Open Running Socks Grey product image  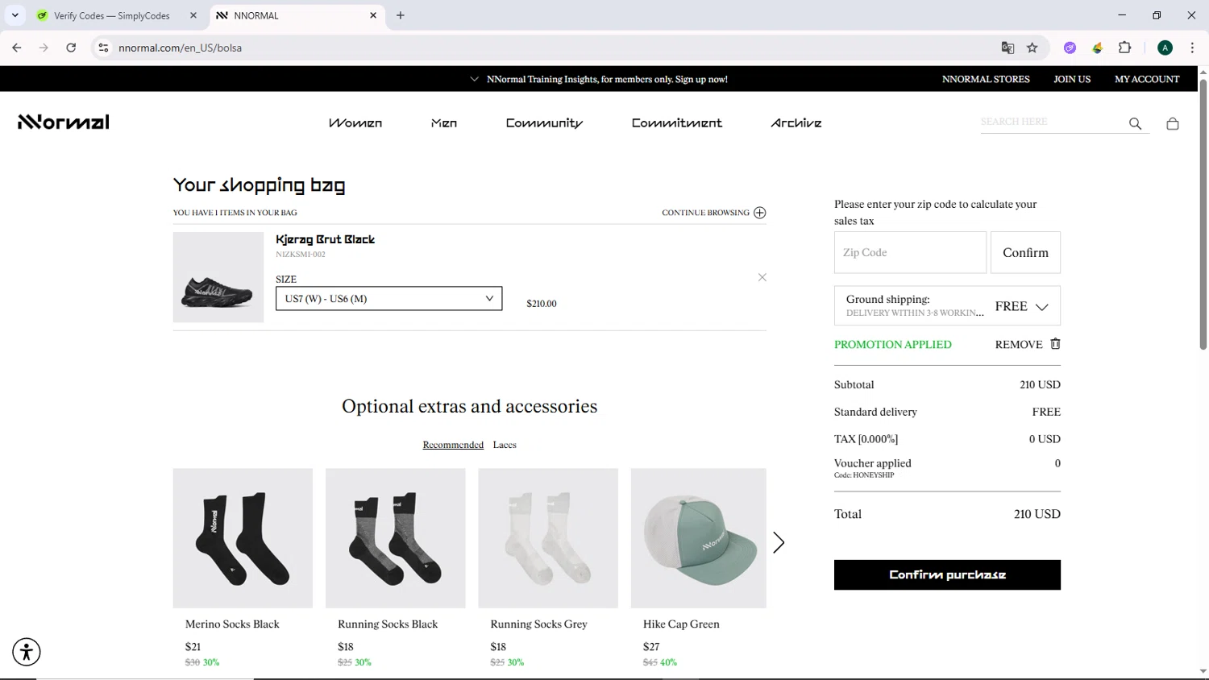pyautogui.click(x=548, y=538)
